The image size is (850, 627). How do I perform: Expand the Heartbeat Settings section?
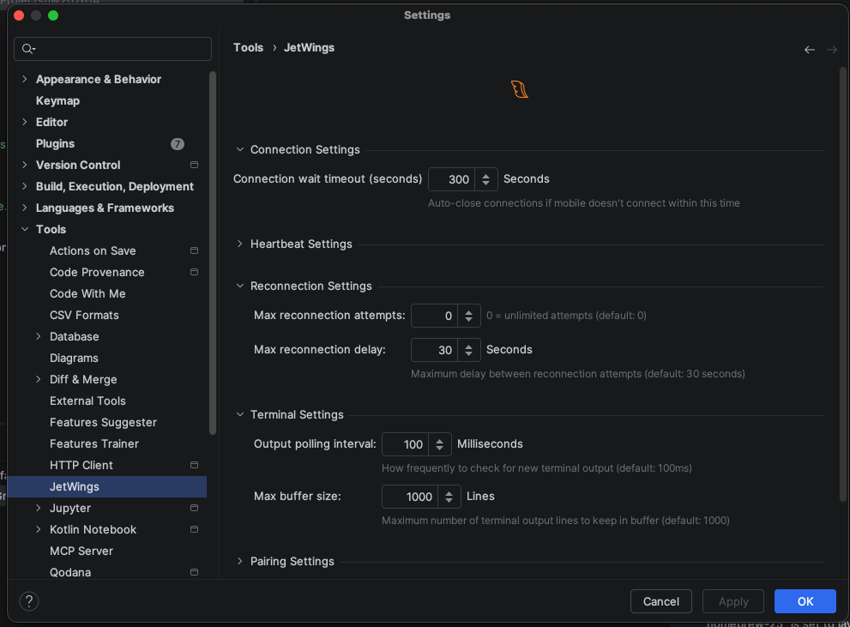[239, 244]
